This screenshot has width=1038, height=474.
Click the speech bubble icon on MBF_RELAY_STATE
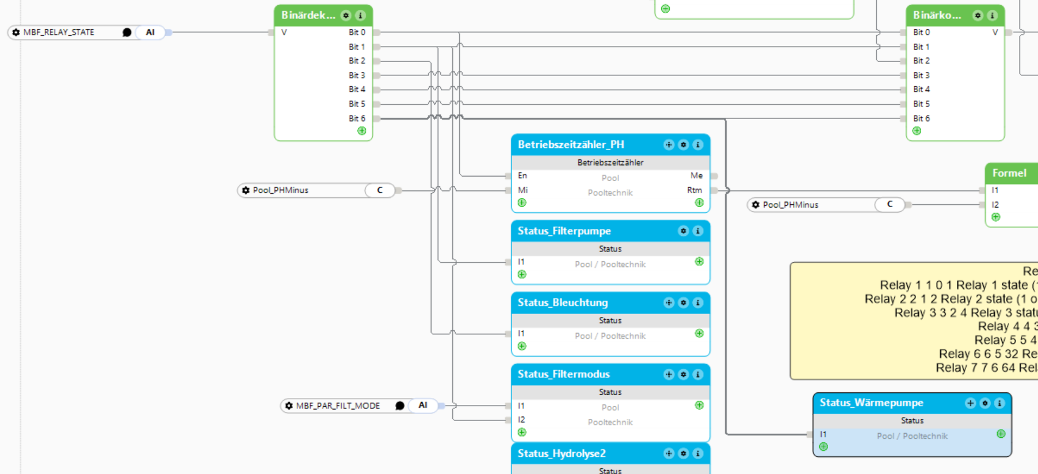coord(127,33)
